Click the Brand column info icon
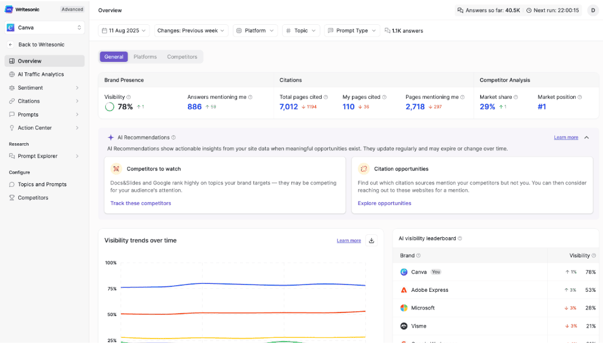The width and height of the screenshot is (603, 344). pos(418,255)
